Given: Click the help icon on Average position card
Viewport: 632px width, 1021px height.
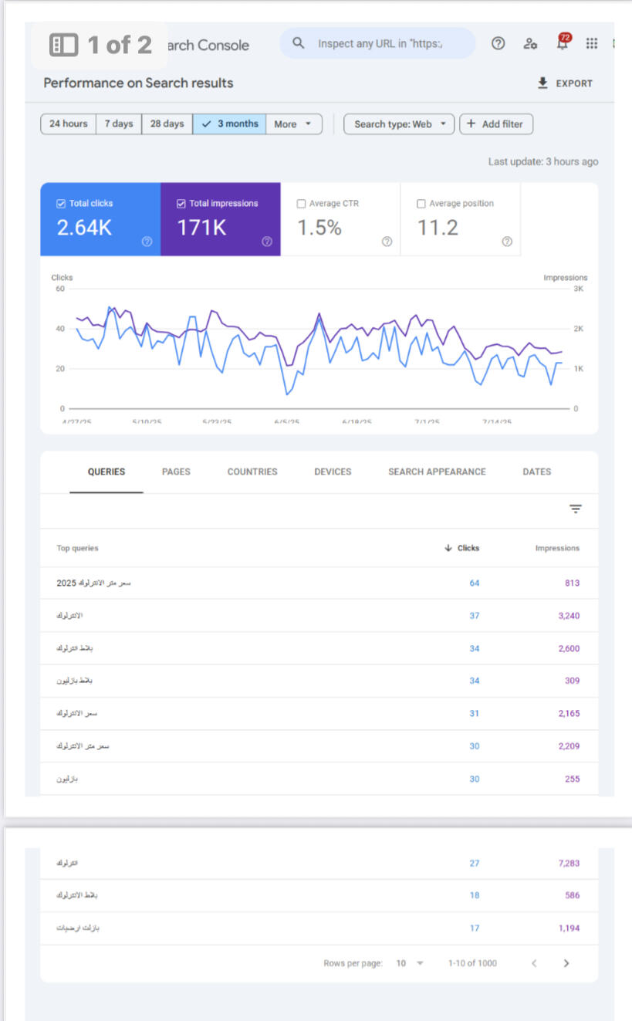Looking at the screenshot, I should point(507,242).
